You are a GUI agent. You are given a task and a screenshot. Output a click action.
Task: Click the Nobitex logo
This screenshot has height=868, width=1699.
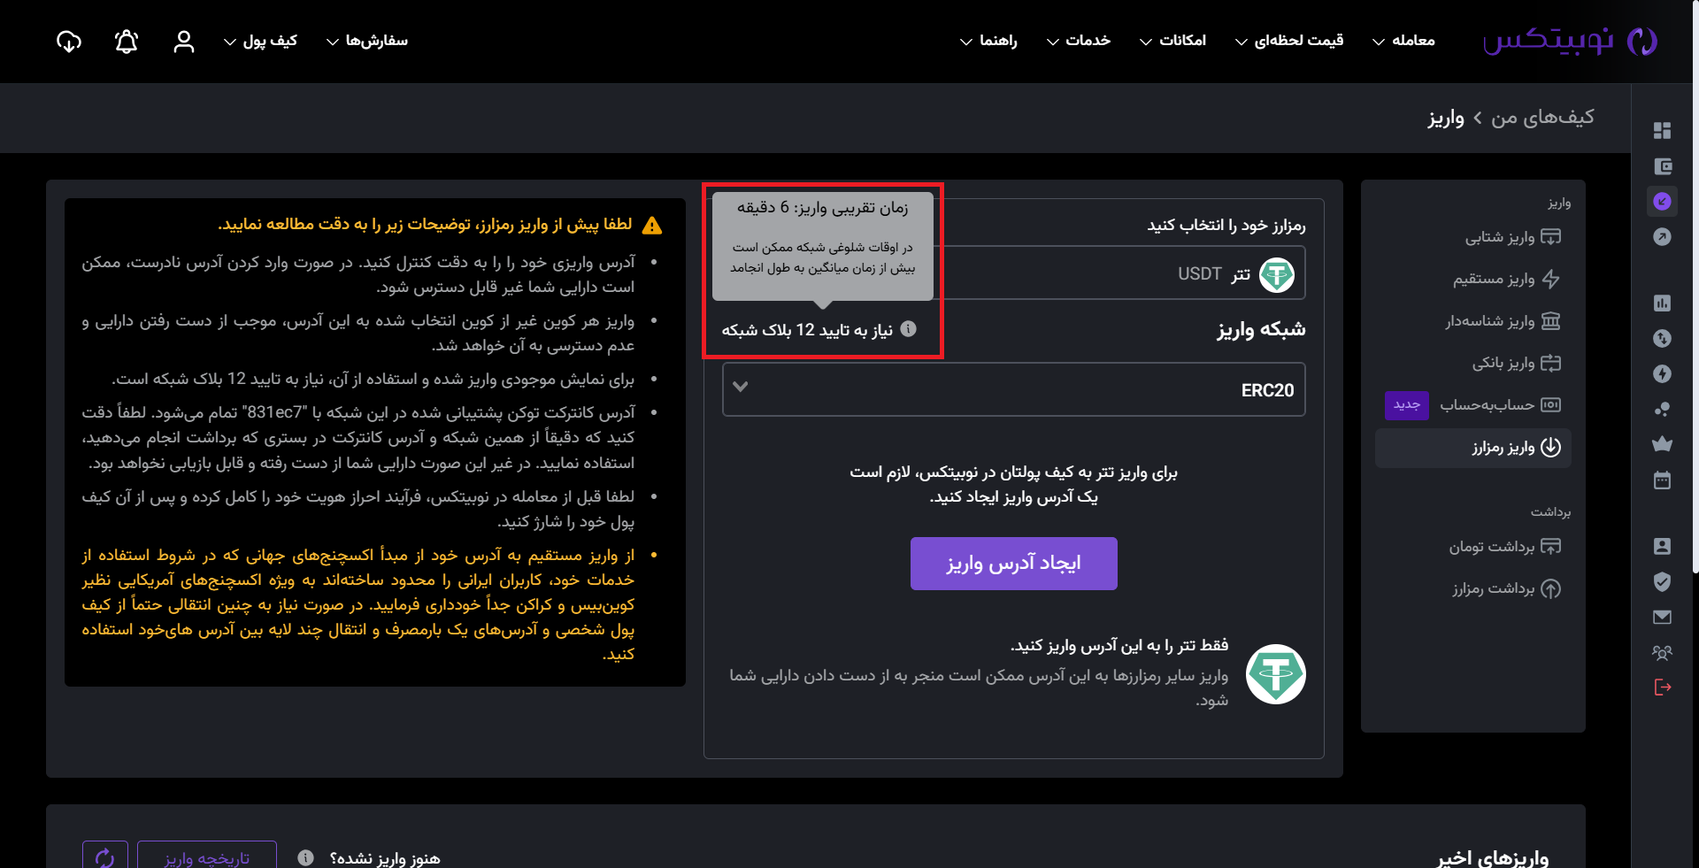coord(1570,41)
